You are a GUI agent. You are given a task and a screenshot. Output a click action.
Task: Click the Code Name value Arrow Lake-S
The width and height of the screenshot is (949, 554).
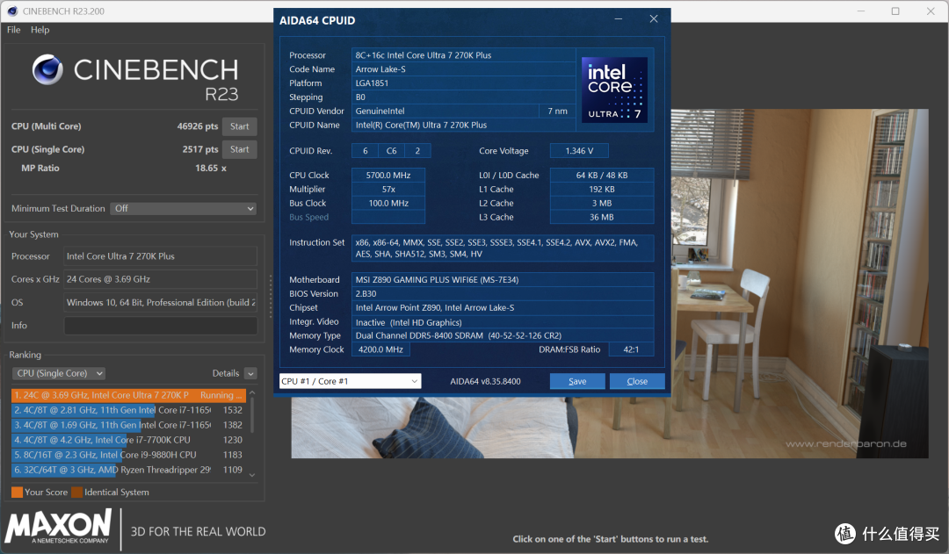click(x=464, y=69)
